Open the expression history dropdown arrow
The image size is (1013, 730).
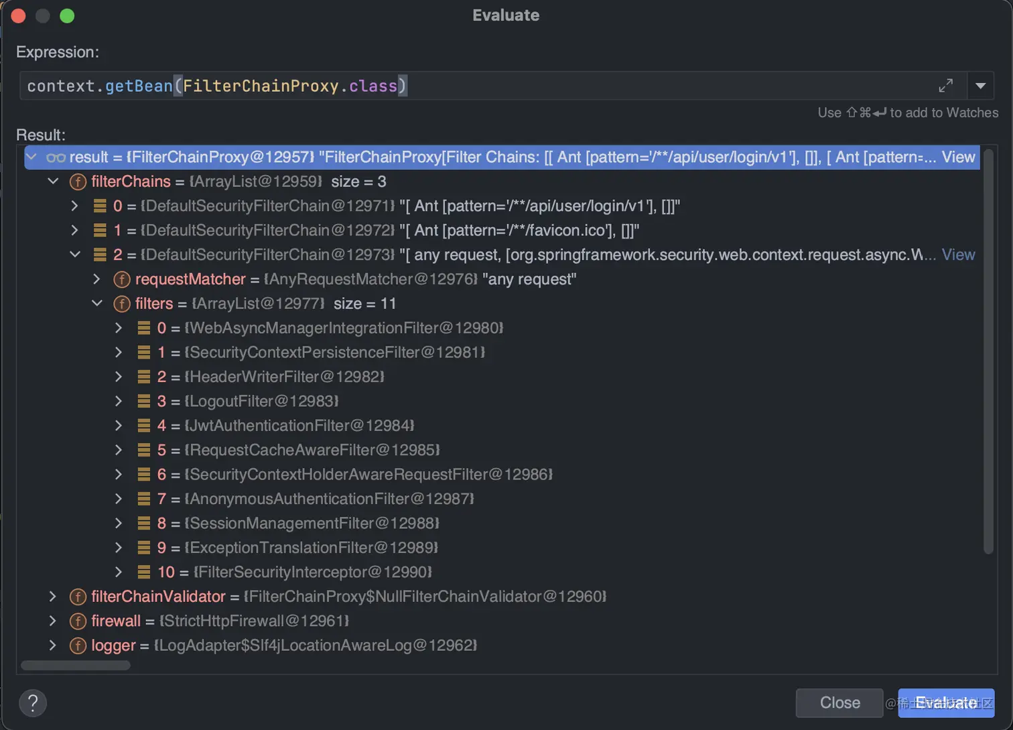click(x=981, y=86)
